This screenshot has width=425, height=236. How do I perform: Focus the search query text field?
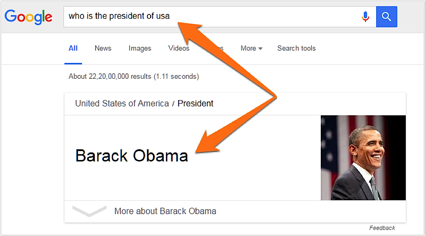(212, 17)
